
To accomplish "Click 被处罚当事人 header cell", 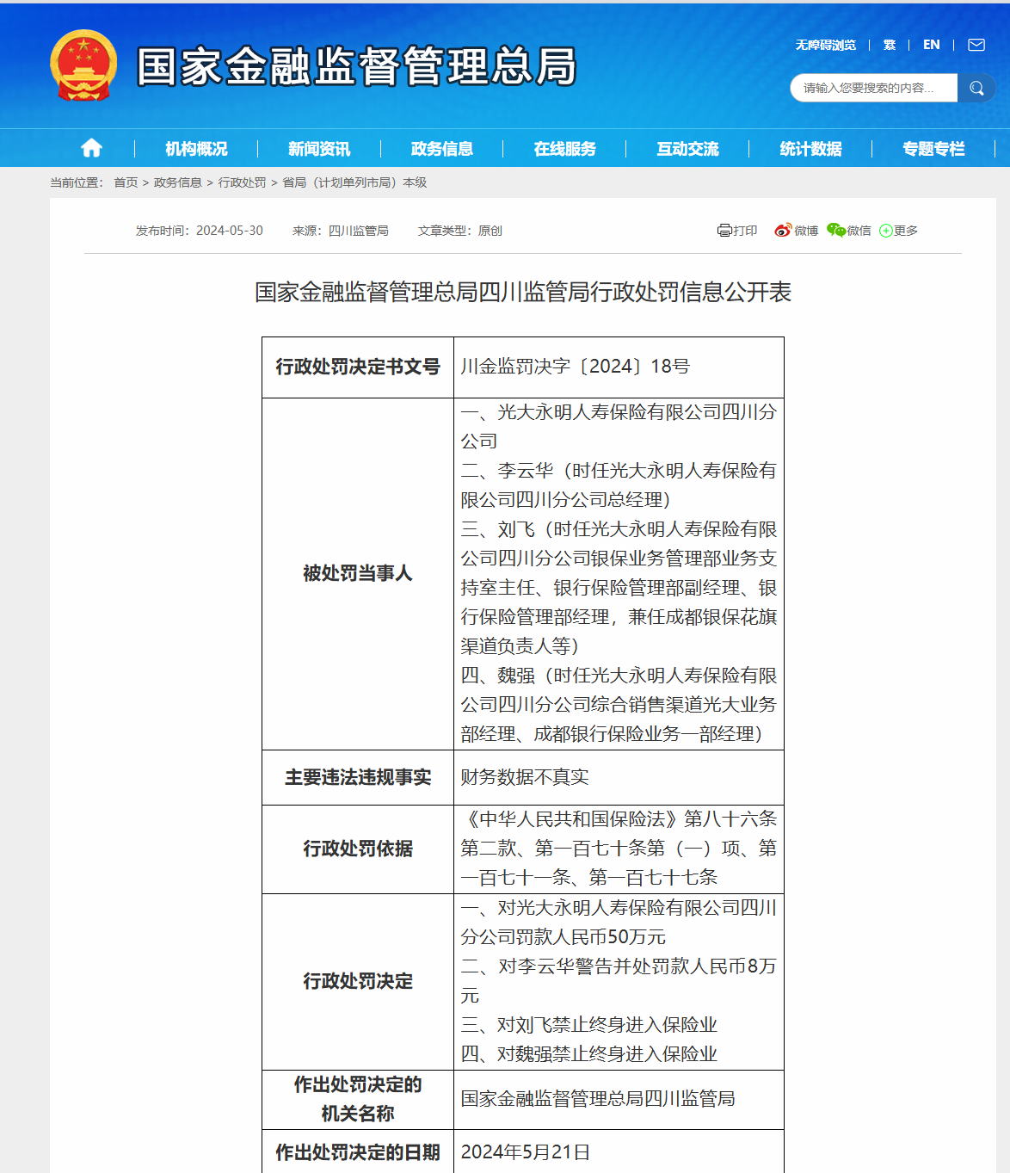I will click(x=358, y=574).
